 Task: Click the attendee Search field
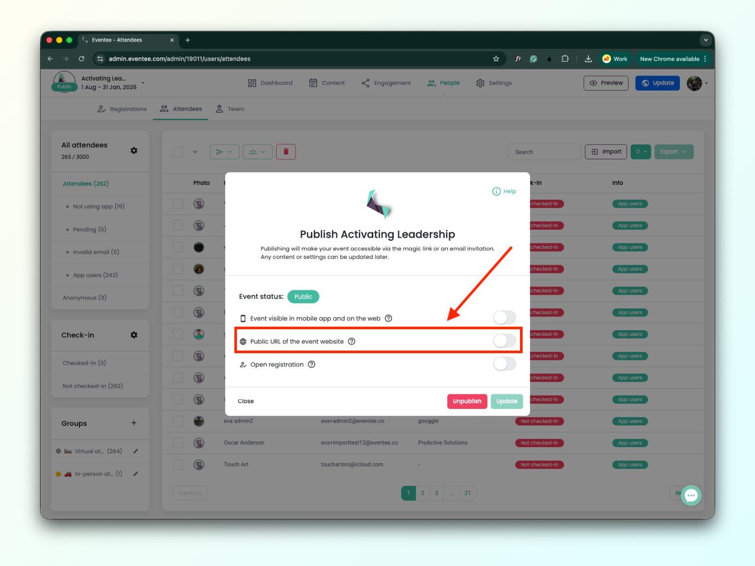tap(545, 152)
